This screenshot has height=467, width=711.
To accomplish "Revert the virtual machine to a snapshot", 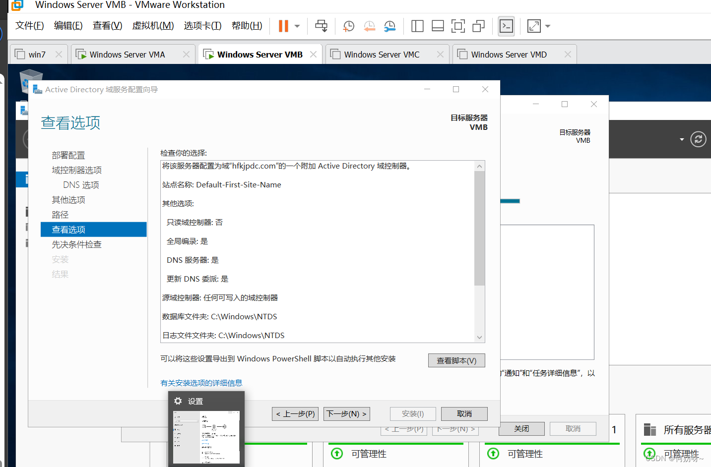I will (x=370, y=26).
